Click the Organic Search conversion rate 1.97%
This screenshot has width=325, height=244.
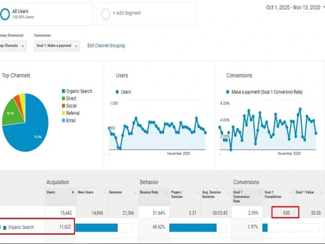pyautogui.click(x=253, y=227)
